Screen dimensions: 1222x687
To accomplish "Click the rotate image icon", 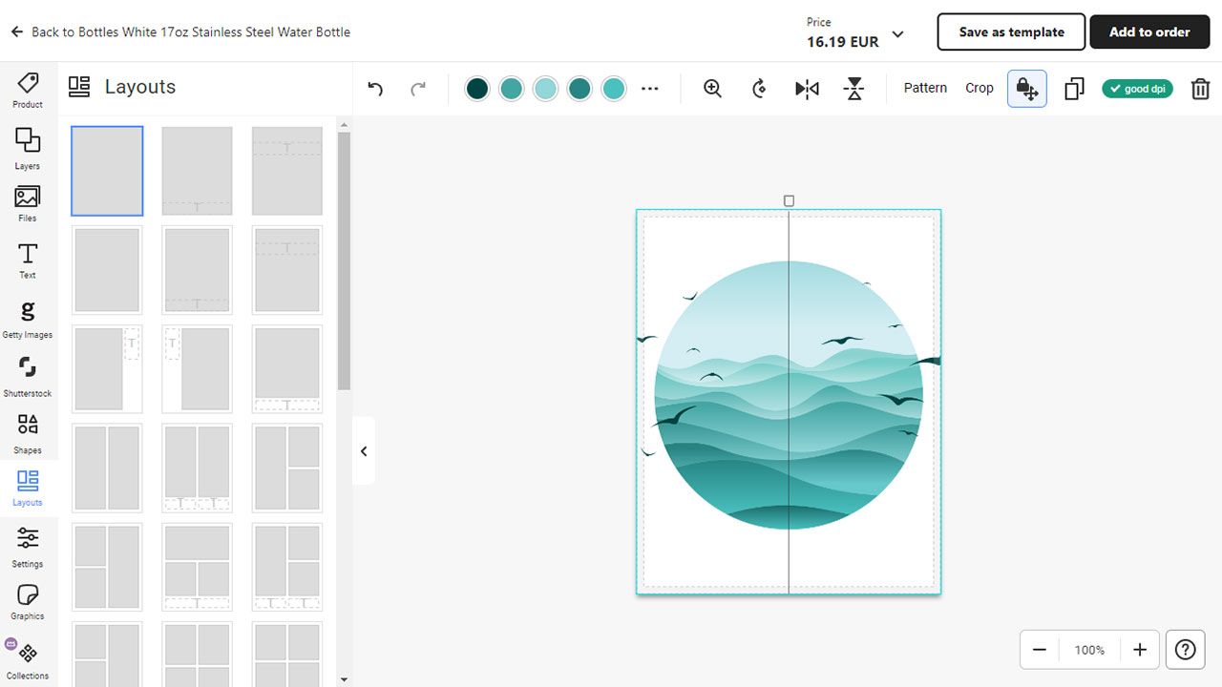I will click(760, 89).
